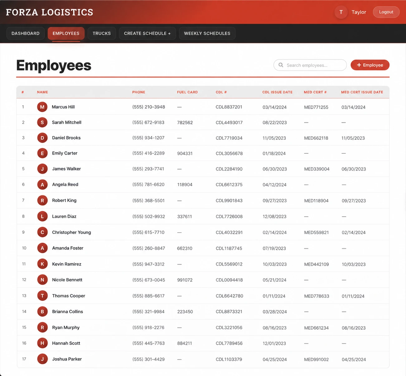Go to the Trucks tab
Screen dimensions: 406x376
click(x=102, y=33)
